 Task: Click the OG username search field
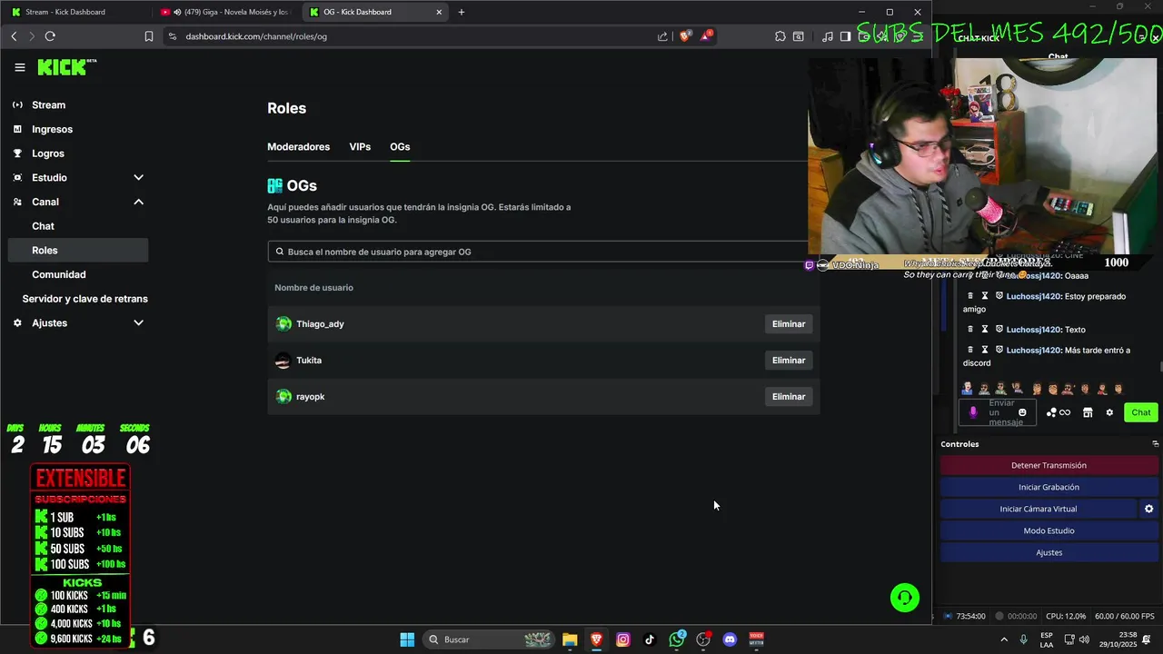pyautogui.click(x=543, y=252)
